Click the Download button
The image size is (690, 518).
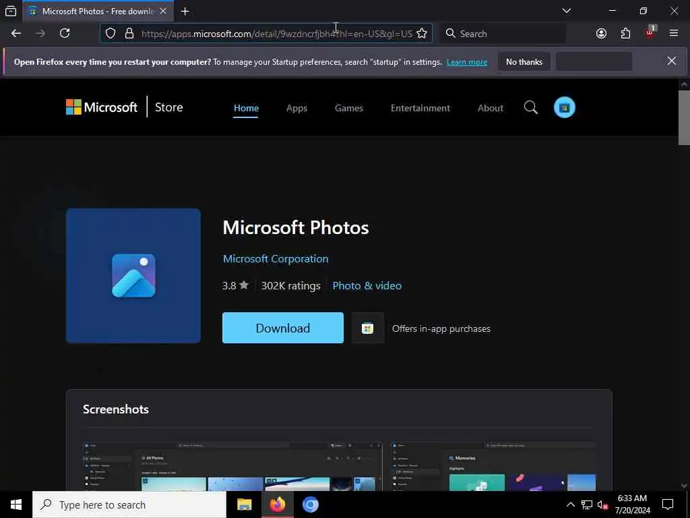[x=282, y=328]
